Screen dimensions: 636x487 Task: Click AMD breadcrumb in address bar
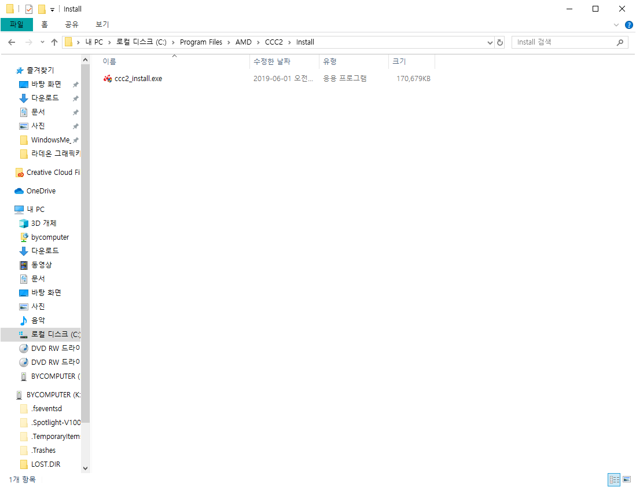pyautogui.click(x=244, y=42)
